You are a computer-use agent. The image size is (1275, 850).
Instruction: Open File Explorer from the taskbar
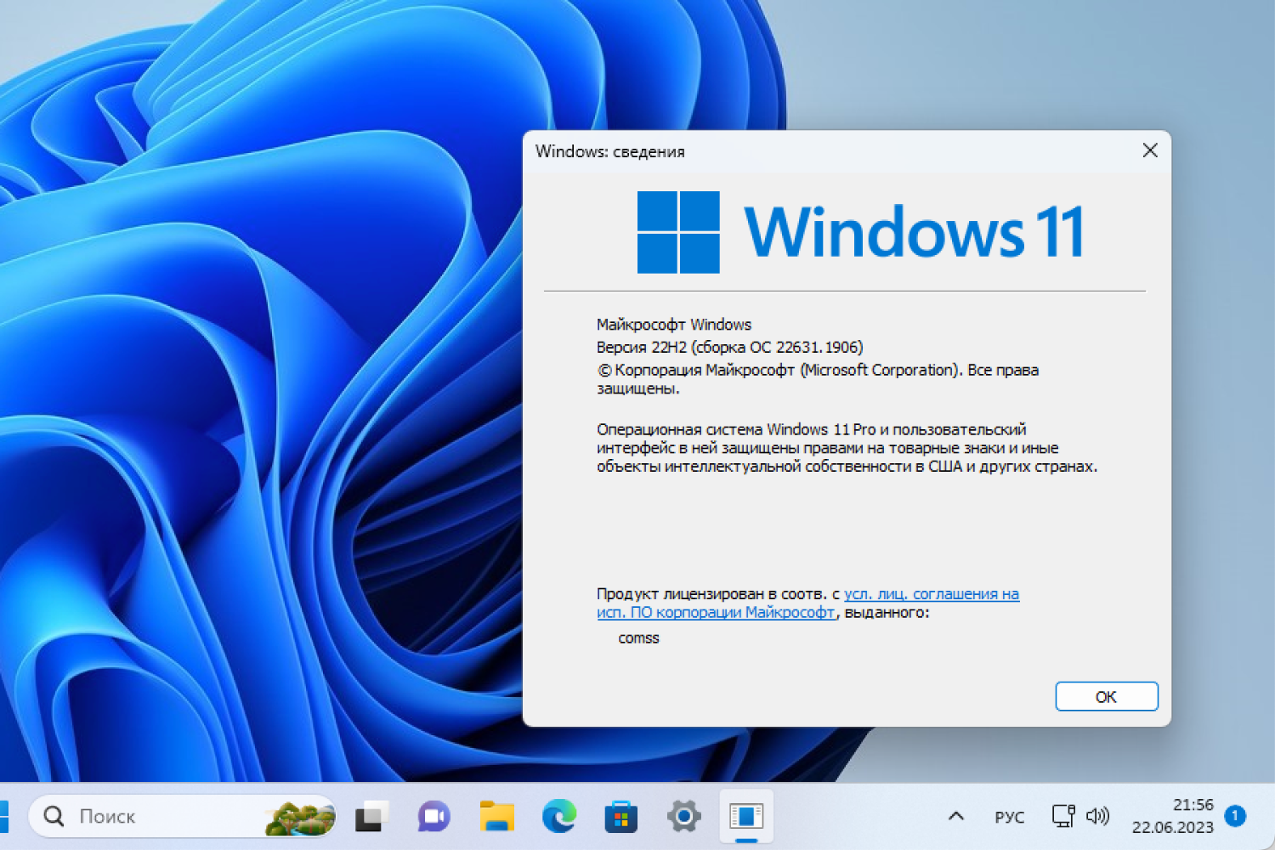(x=496, y=817)
